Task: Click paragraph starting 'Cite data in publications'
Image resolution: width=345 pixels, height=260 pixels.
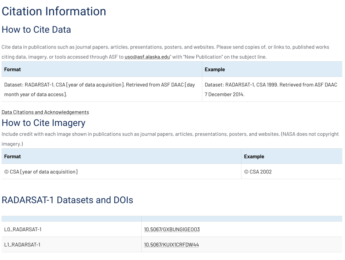Action: [165, 52]
